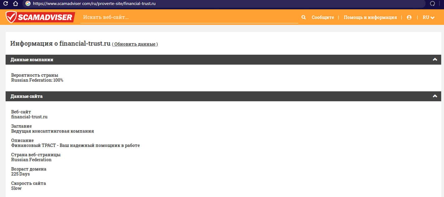Collapse the 'Данные сайта' section arrow
This screenshot has height=197, width=444.
[435, 96]
